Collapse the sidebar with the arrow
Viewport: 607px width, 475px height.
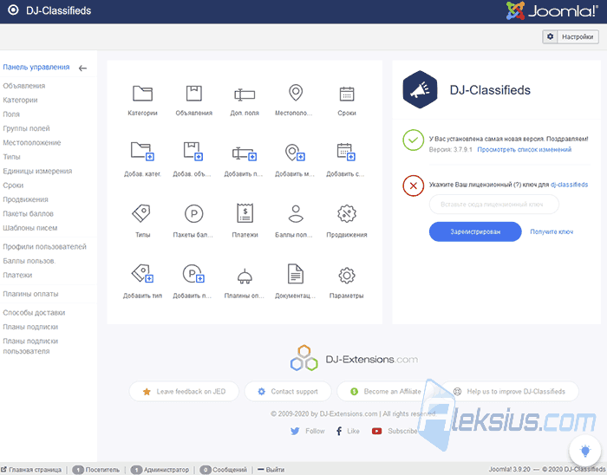pos(82,68)
